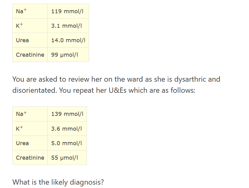
Task: Select the 55 µmol/l creatinine value
Action: click(64, 158)
